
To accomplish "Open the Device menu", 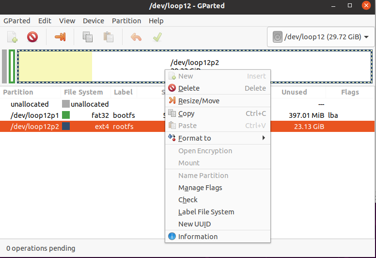I will 94,21.
